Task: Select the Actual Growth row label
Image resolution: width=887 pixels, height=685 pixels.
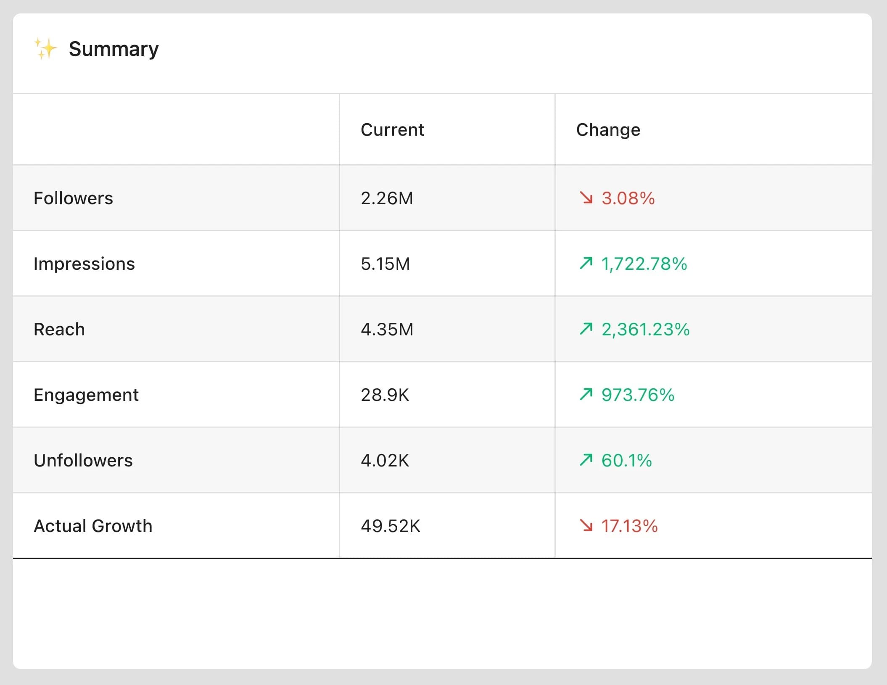Action: 93,526
